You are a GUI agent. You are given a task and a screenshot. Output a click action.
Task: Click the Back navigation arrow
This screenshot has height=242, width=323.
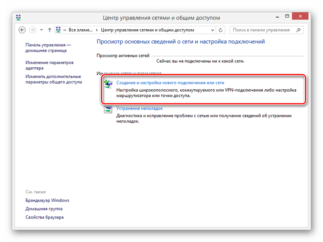point(22,30)
